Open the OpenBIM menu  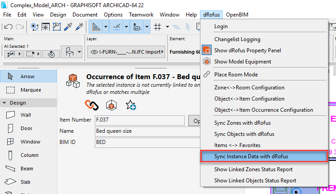pyautogui.click(x=237, y=15)
